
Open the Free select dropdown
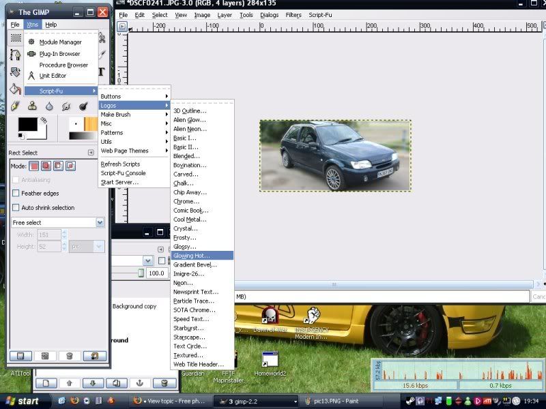pyautogui.click(x=58, y=222)
